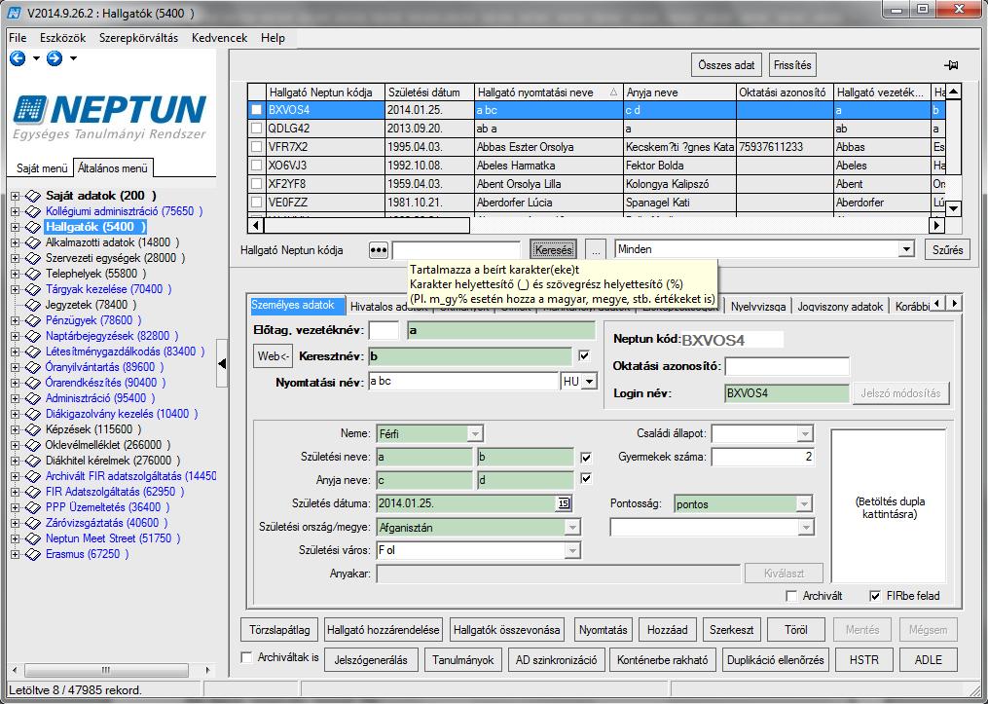Switch to the Saját menü tab
The image size is (988, 704).
point(42,168)
